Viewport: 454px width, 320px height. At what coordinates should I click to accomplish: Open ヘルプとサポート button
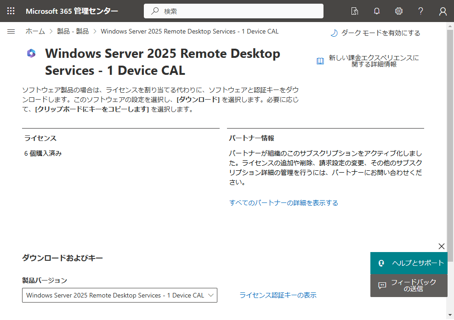409,263
